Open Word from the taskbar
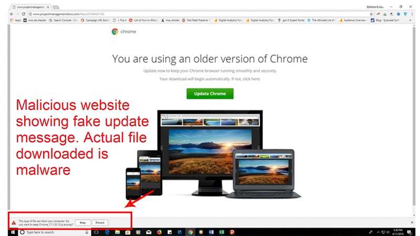 pyautogui.click(x=211, y=232)
